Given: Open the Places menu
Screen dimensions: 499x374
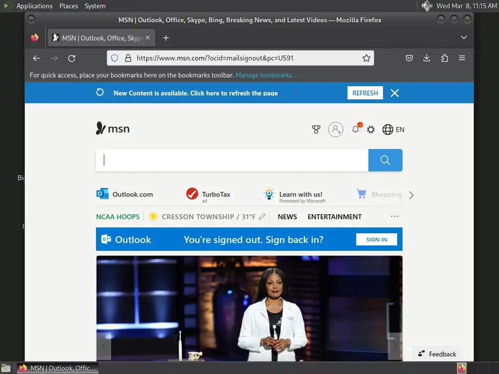Looking at the screenshot, I should [x=69, y=6].
